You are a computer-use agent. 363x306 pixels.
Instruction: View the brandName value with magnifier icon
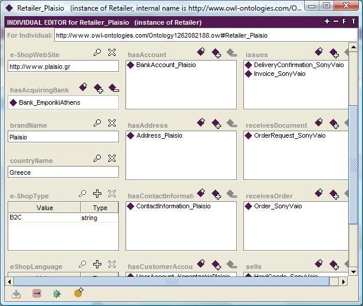[97, 123]
